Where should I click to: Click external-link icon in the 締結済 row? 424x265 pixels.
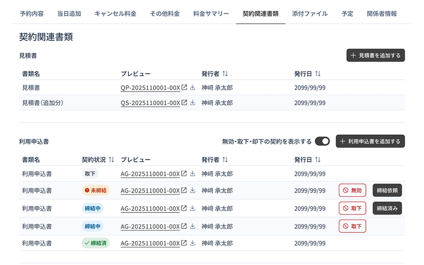click(x=184, y=243)
